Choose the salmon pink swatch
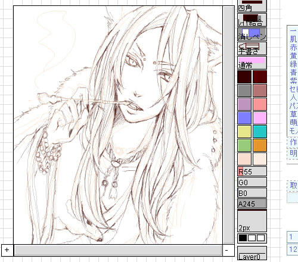This screenshot has width=298, height=262. pyautogui.click(x=260, y=104)
